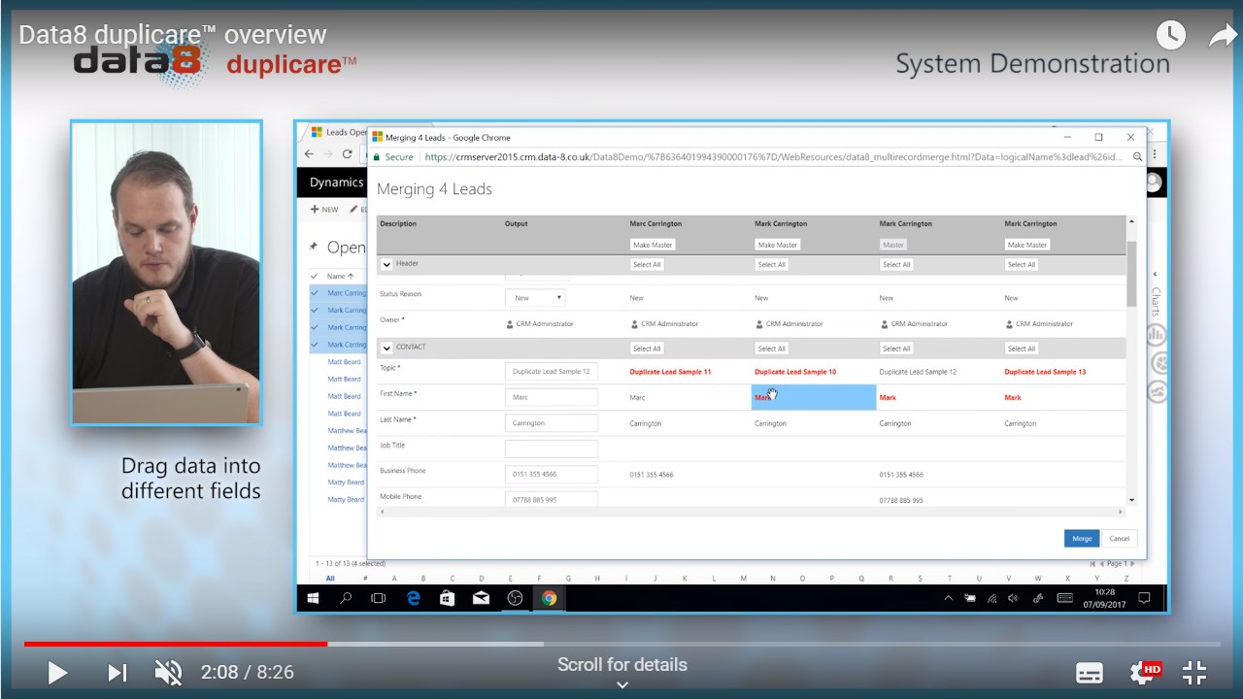Open Windows taskbar search
Image resolution: width=1243 pixels, height=699 pixels.
346,598
